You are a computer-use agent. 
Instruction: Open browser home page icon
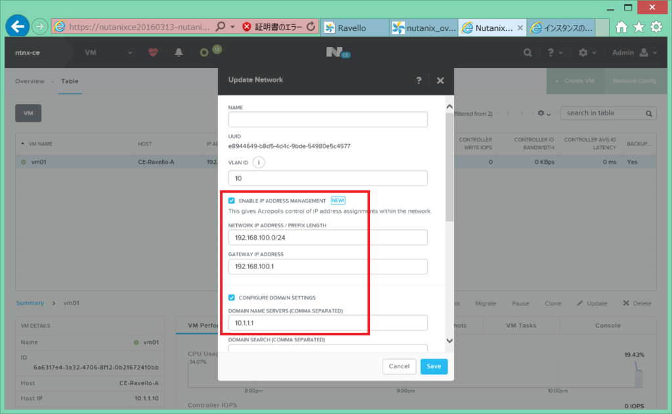click(x=621, y=28)
